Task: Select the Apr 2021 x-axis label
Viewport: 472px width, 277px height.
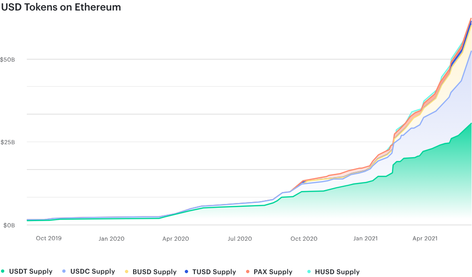Action: coord(425,238)
